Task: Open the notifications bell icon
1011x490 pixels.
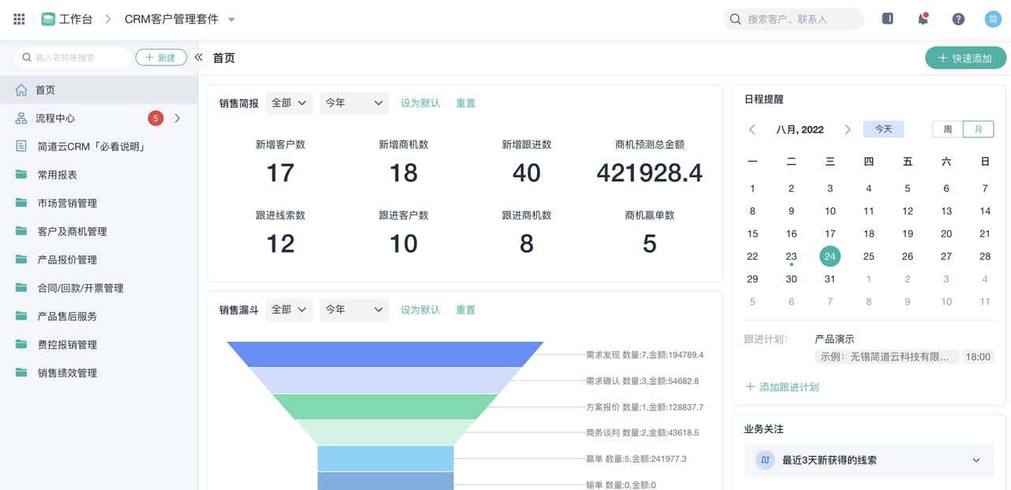Action: [x=923, y=18]
